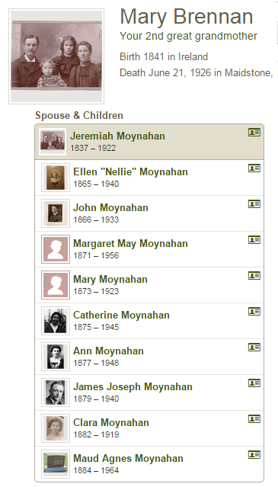
Task: Open Ellen "Nellie" Moynahan name link
Action: [x=130, y=171]
